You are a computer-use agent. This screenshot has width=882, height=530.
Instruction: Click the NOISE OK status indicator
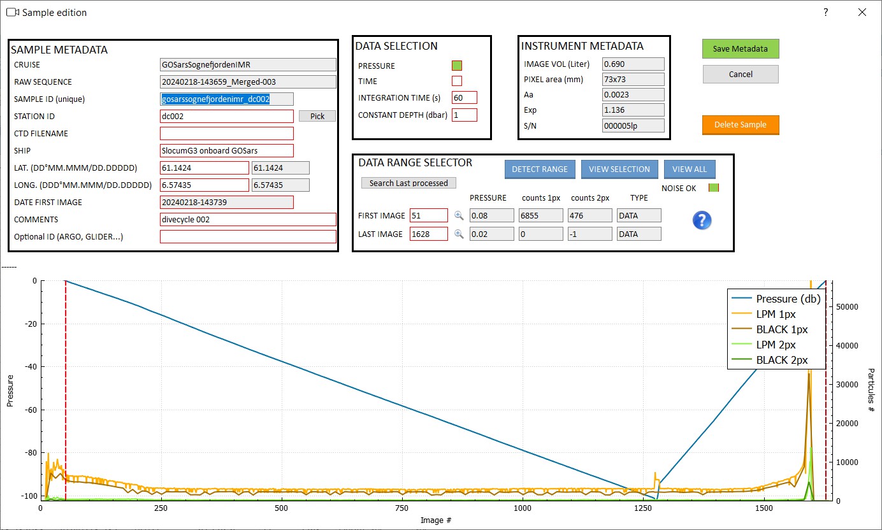point(713,188)
